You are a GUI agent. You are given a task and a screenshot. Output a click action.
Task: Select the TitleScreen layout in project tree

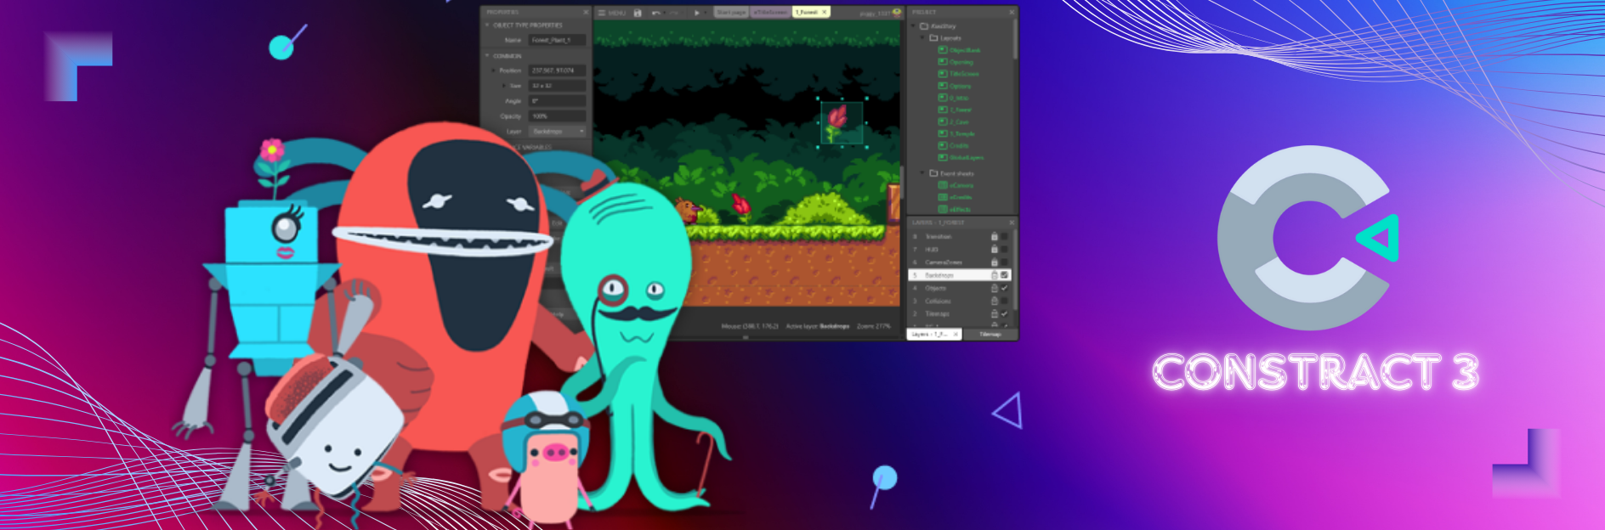[x=964, y=74]
